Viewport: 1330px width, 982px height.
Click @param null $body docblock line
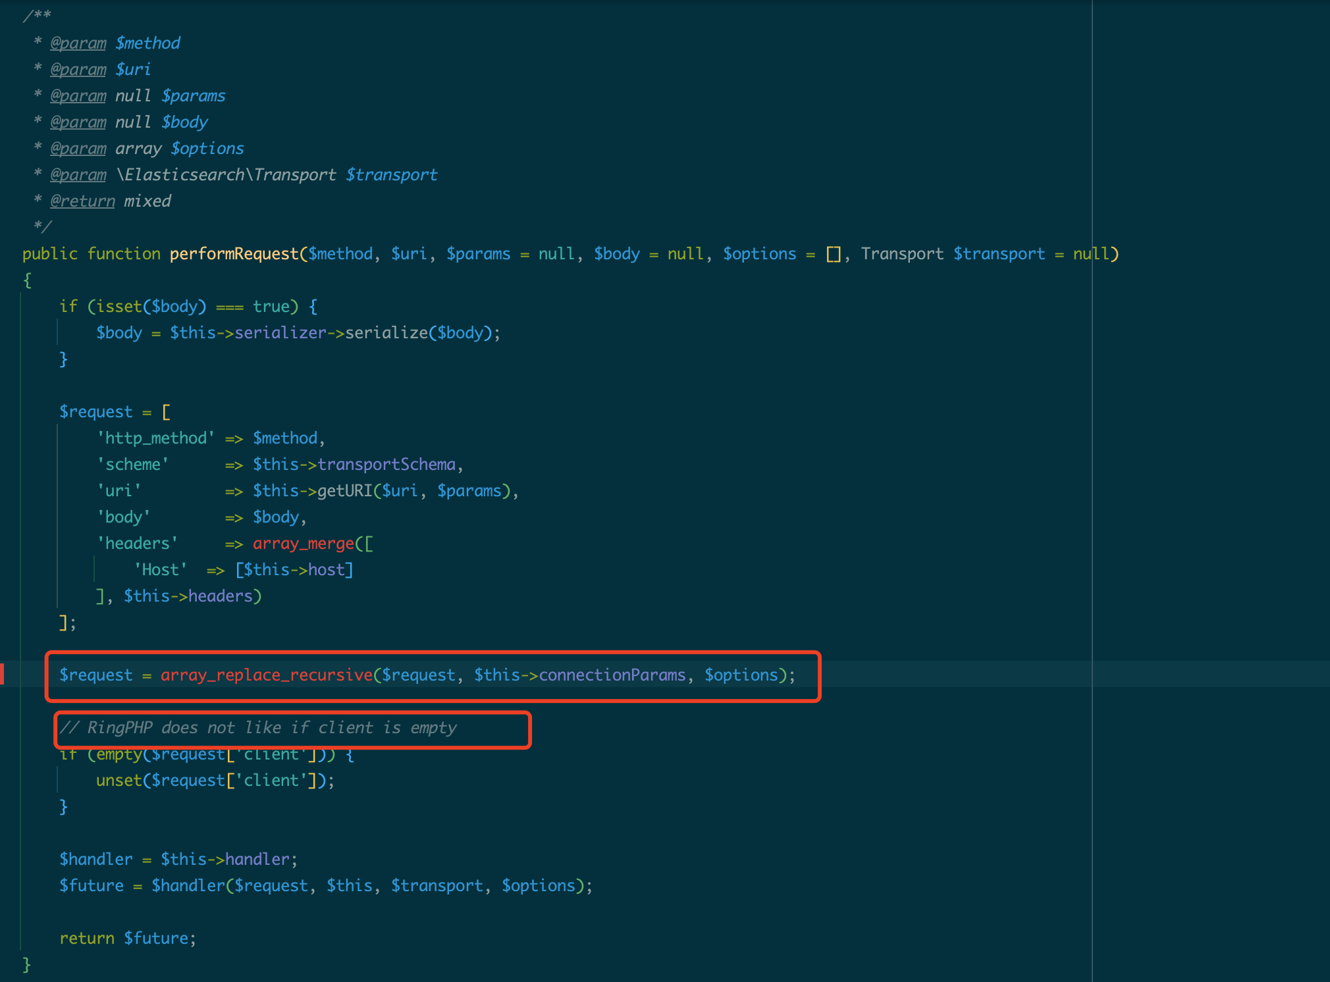click(120, 122)
